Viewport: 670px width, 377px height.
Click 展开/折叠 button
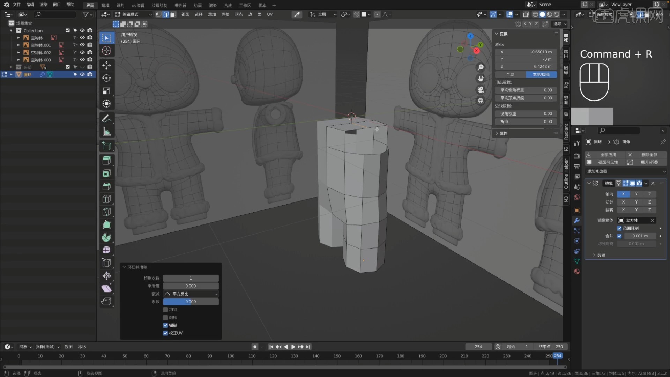pos(646,162)
